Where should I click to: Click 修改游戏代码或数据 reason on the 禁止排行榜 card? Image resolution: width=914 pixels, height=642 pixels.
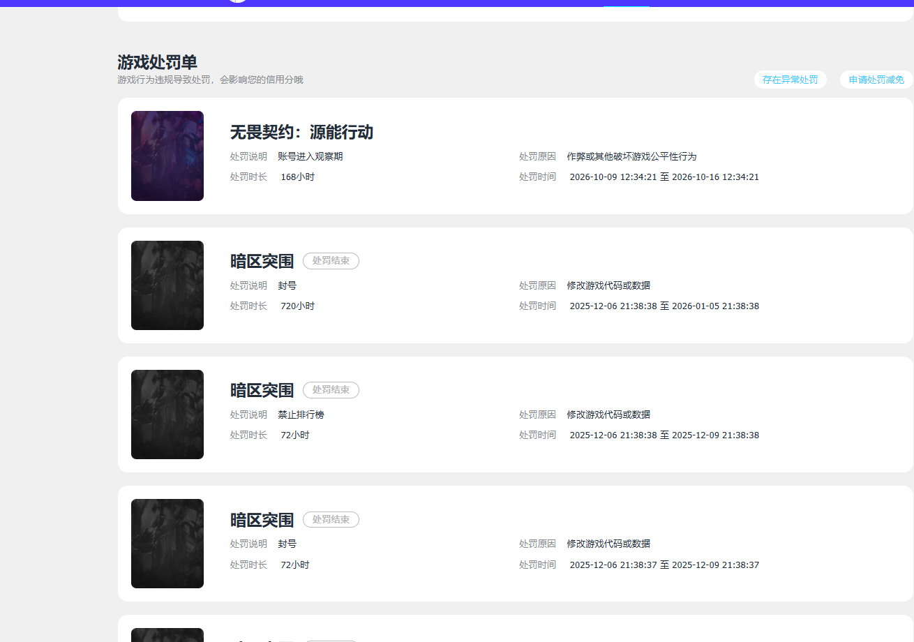tap(608, 415)
